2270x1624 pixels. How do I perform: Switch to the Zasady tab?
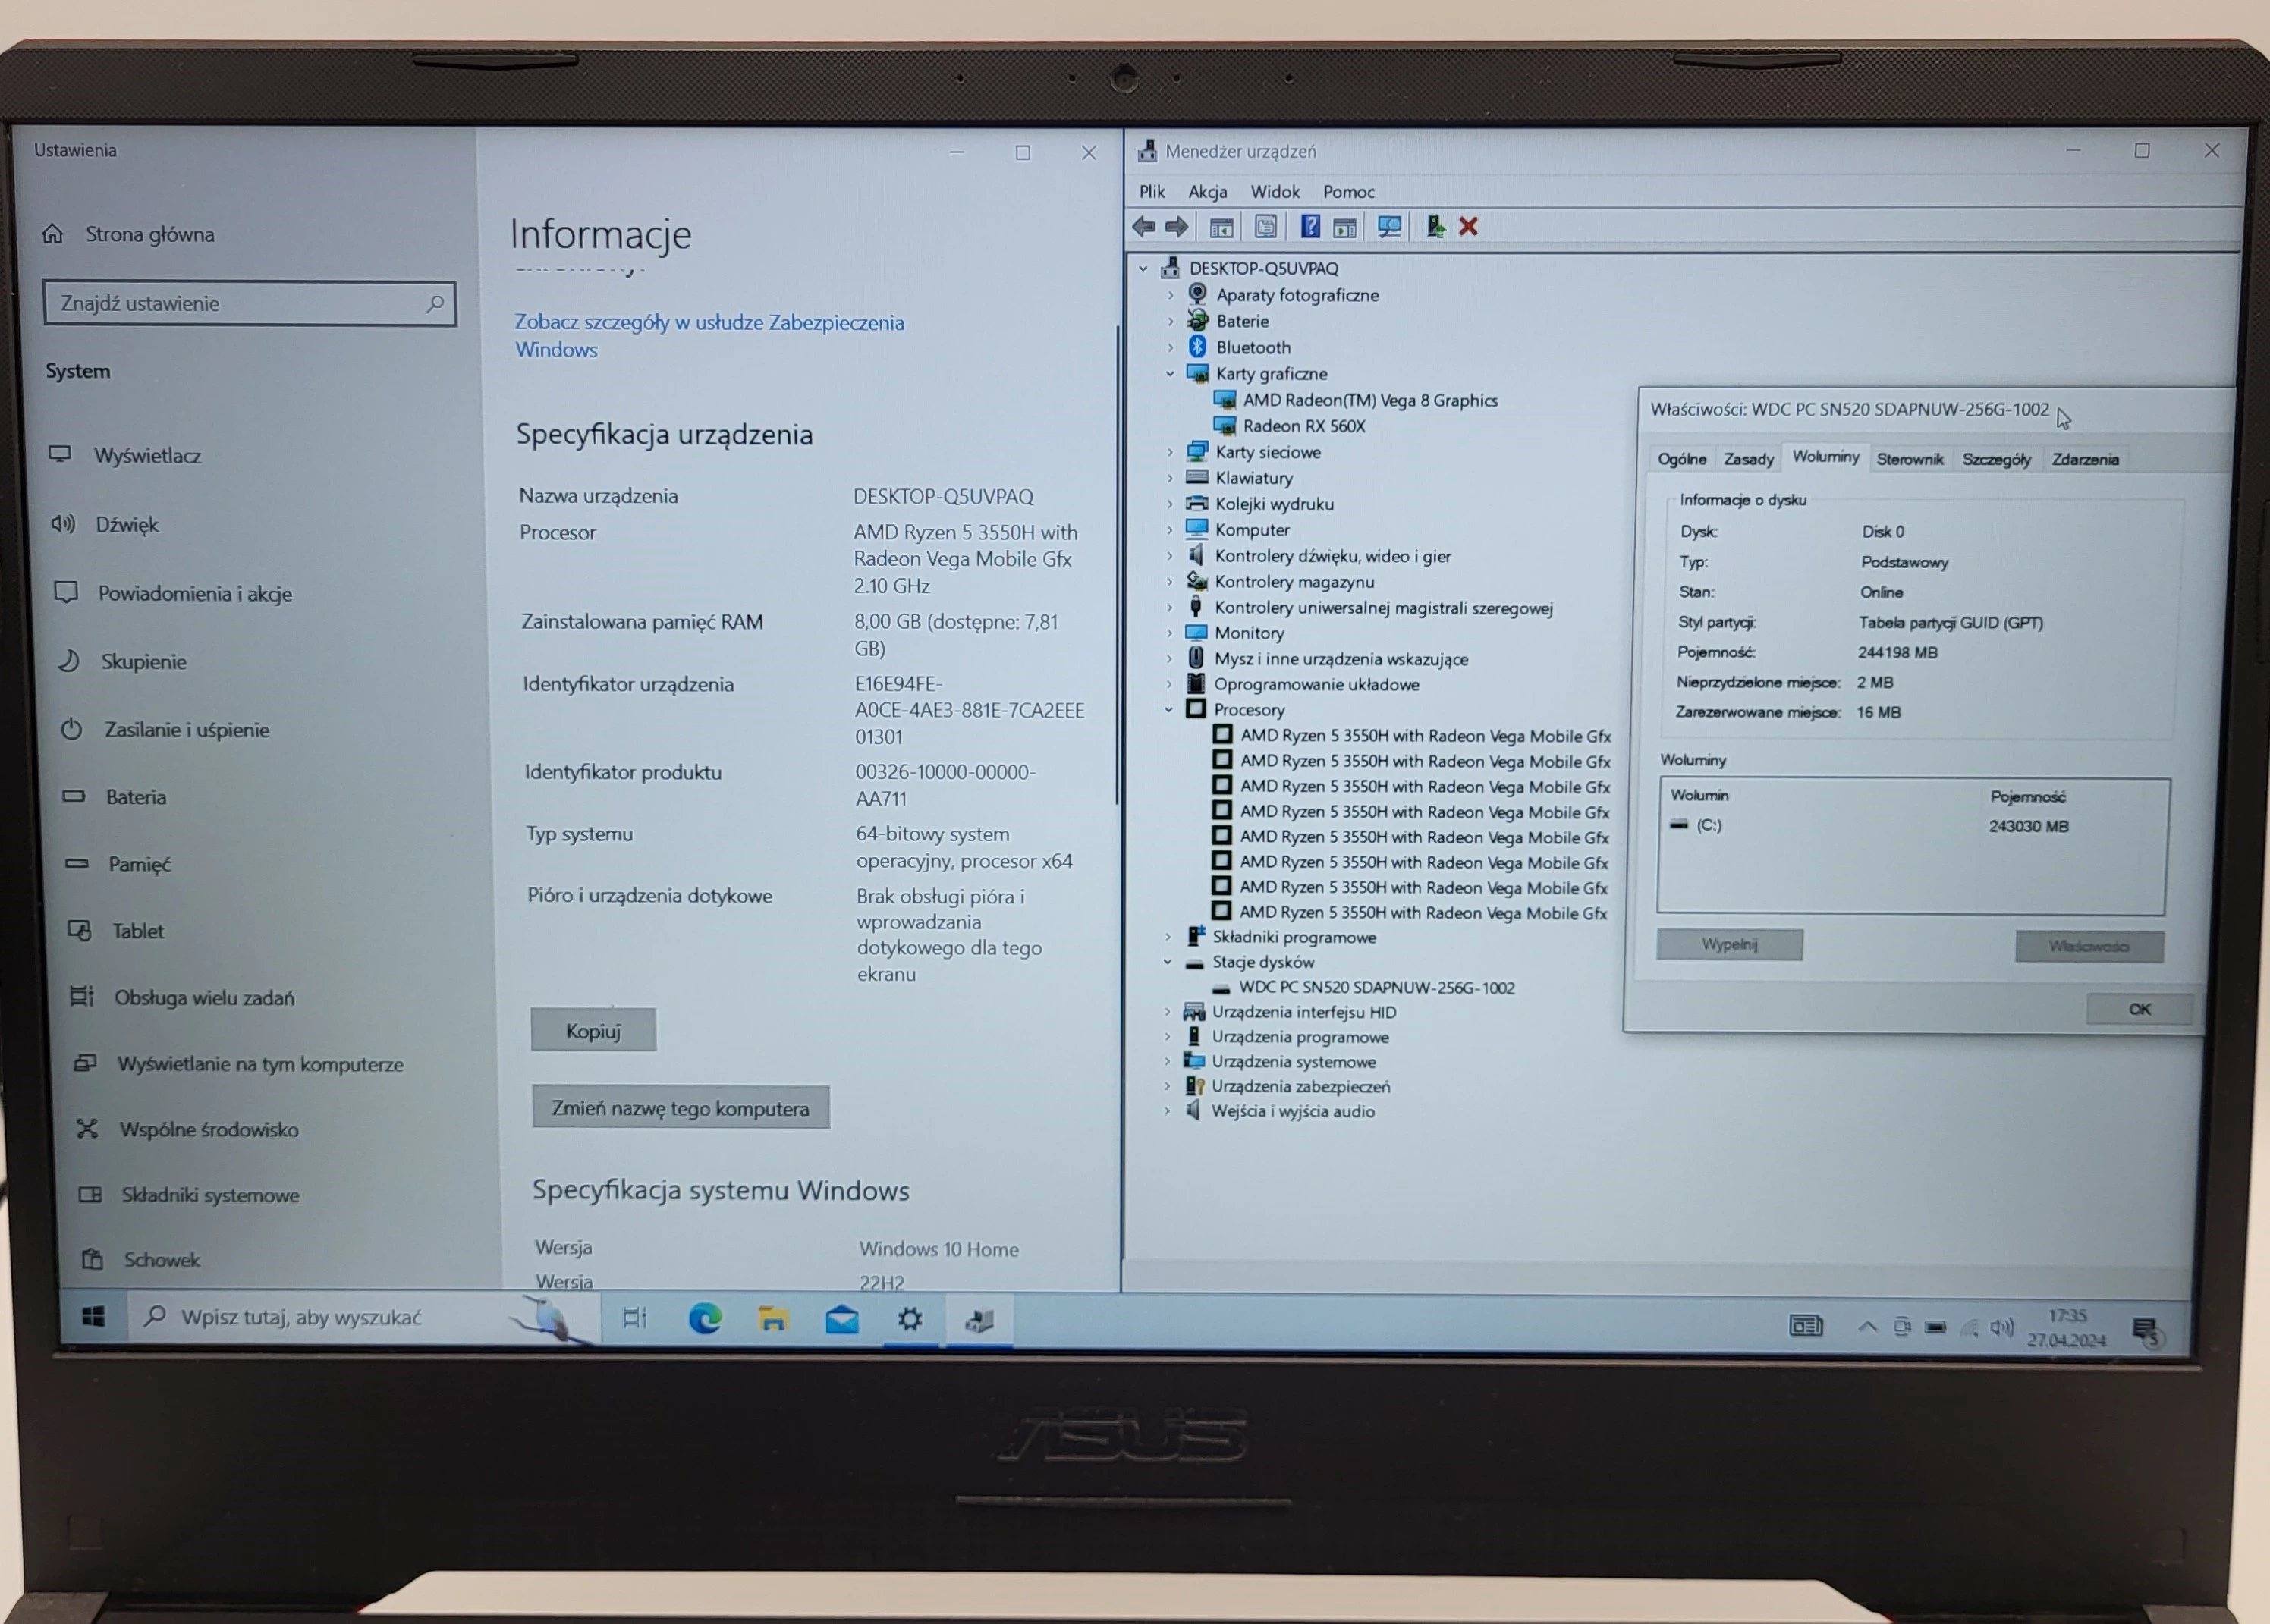pyautogui.click(x=1748, y=459)
